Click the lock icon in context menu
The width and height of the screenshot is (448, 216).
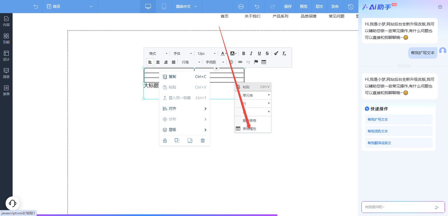pos(165,141)
